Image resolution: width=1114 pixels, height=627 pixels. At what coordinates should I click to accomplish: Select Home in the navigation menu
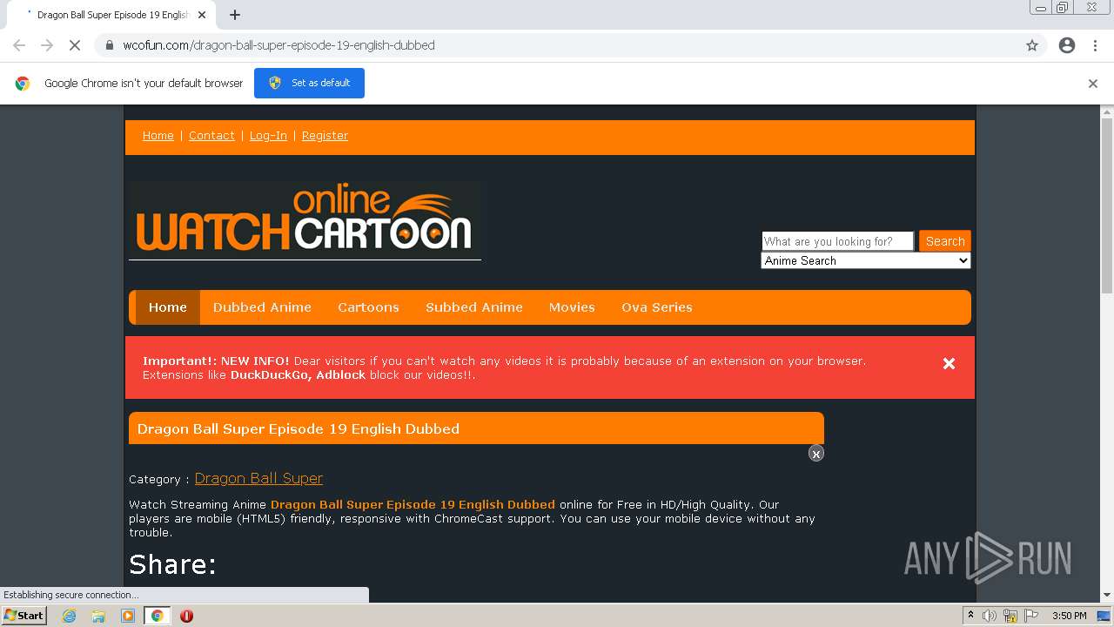click(168, 307)
